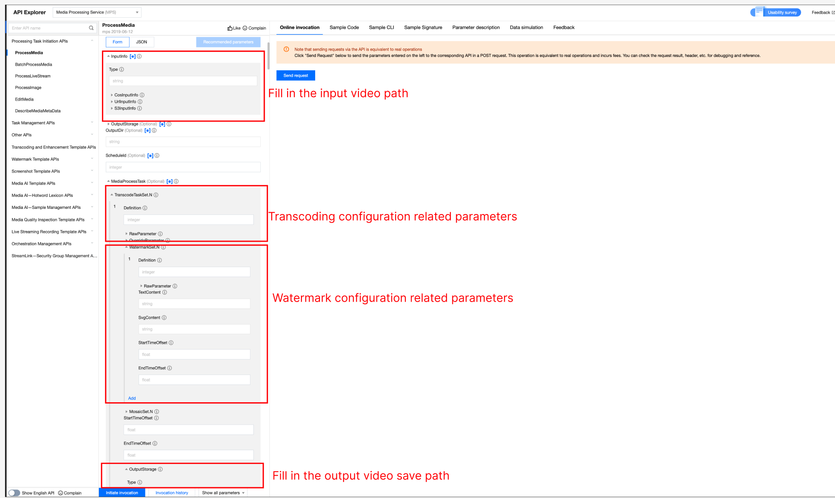The width and height of the screenshot is (835, 498).
Task: Click the Complain smiley icon beside Like
Action: [245, 28]
